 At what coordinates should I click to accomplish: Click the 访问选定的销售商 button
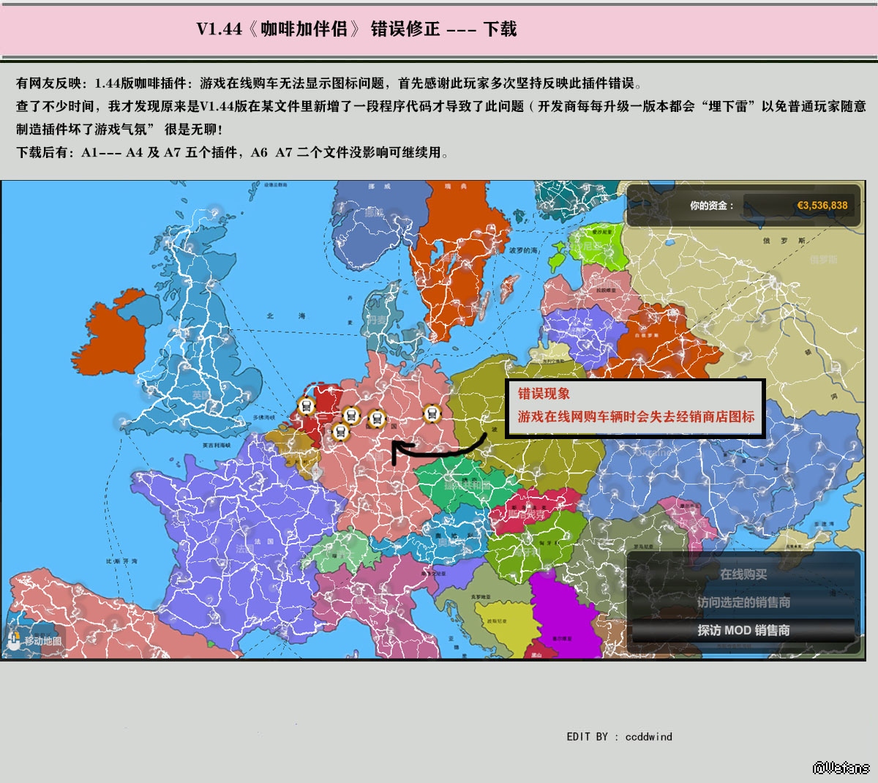tap(743, 602)
